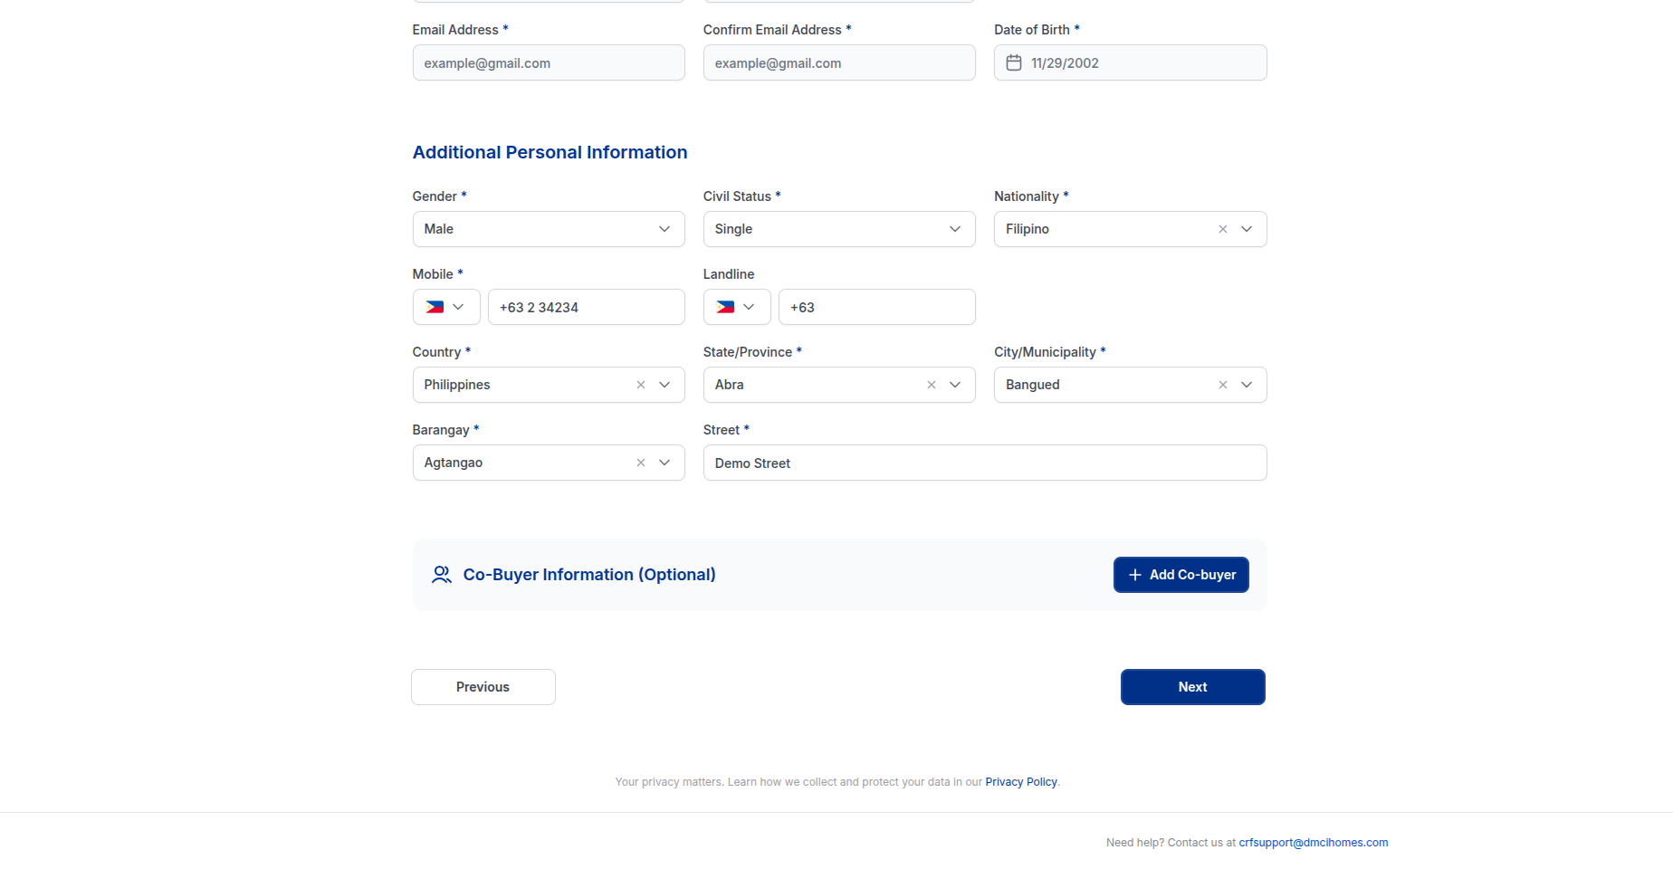Open the Gender dropdown
The image size is (1673, 869).
tap(549, 229)
